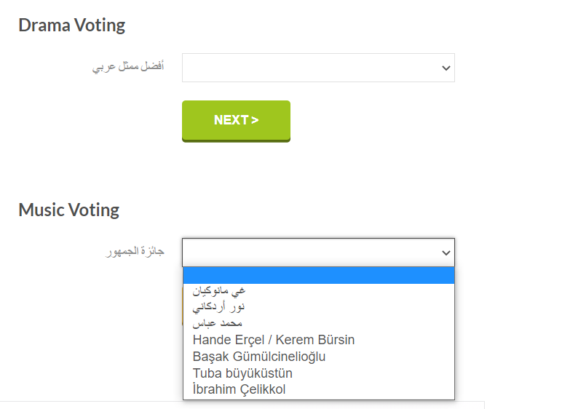Viewport: 562px width, 409px height.
Task: Select Başak Gümülcinelioğlu option
Action: tap(259, 357)
